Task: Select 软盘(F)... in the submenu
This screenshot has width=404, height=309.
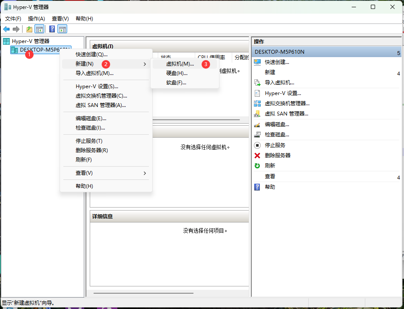Action: [x=185, y=83]
